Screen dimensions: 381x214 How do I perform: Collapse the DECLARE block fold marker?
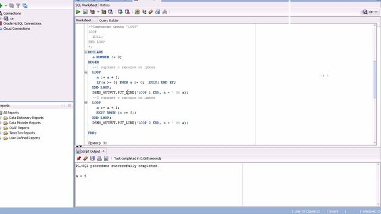point(86,52)
